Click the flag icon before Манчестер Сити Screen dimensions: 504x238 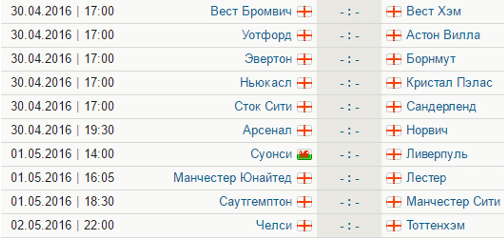point(394,202)
